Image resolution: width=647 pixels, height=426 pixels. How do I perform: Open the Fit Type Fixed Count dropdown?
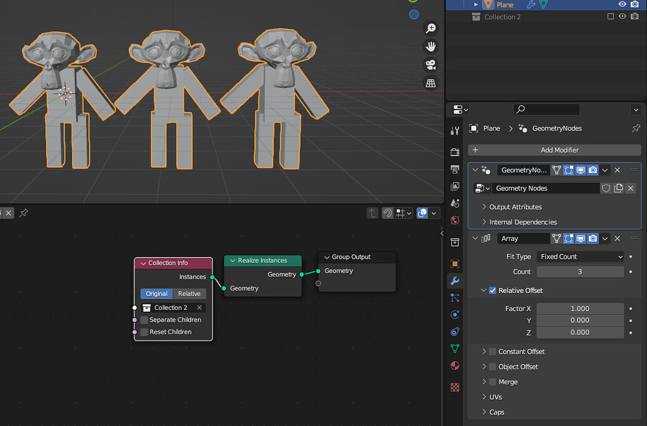tap(580, 257)
